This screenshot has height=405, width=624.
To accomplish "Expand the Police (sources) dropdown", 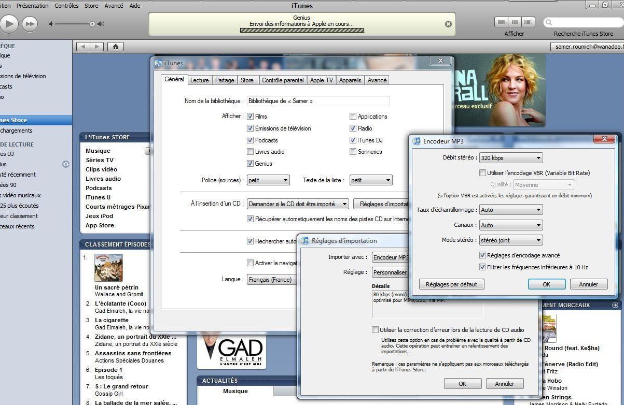I will tap(268, 180).
